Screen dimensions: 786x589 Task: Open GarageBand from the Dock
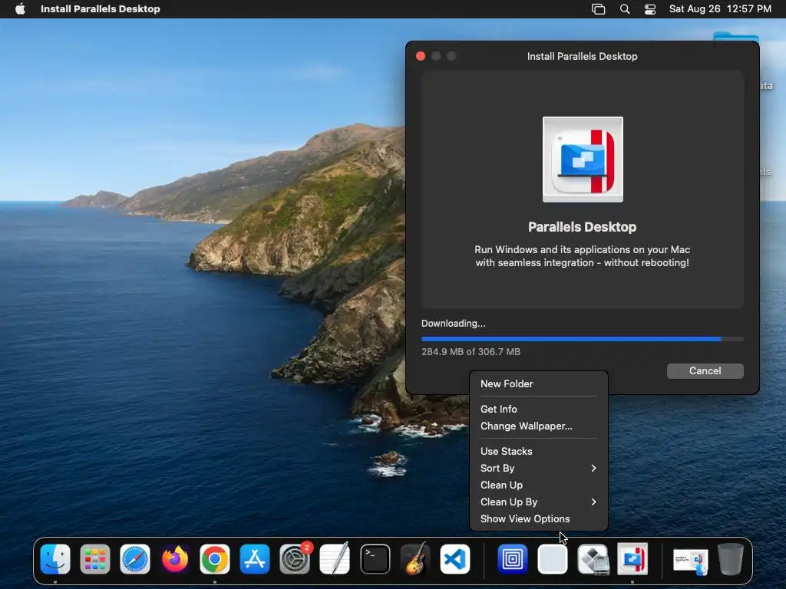[x=415, y=559]
